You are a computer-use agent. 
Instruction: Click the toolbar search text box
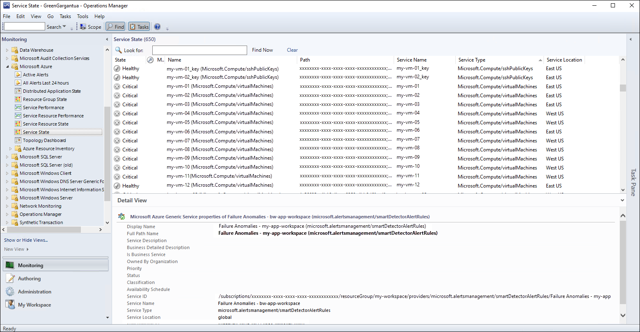(24, 26)
